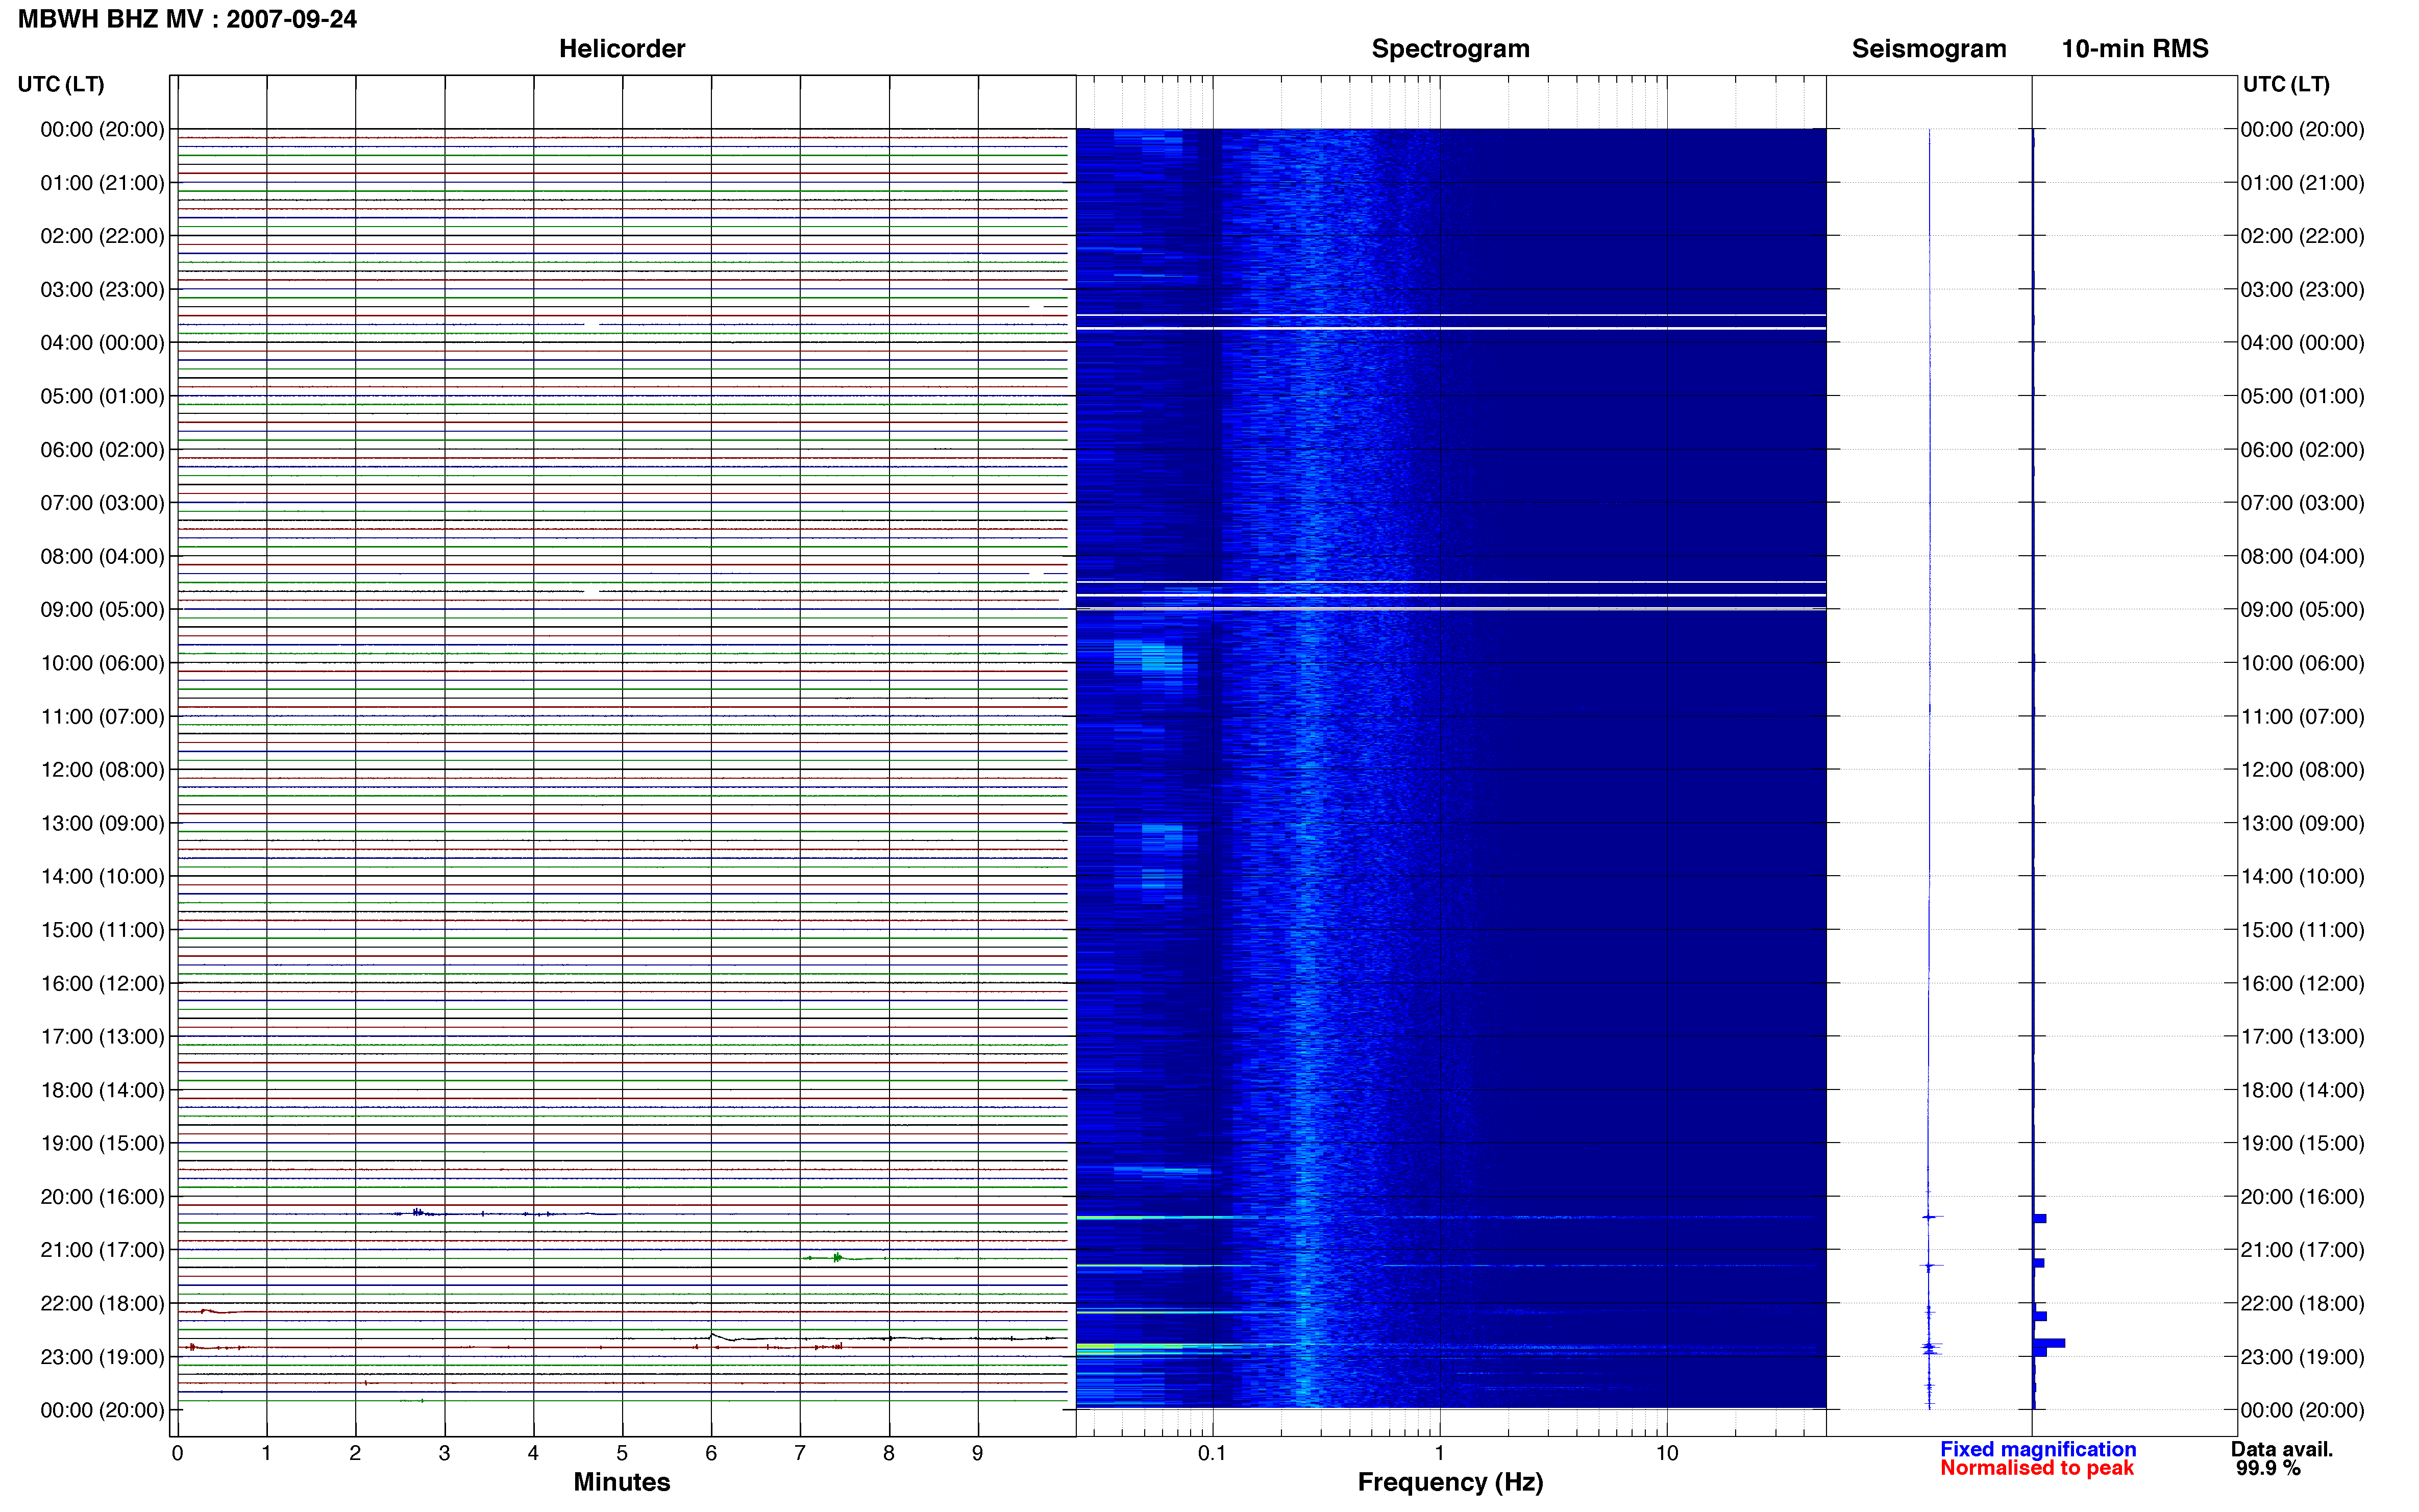Click the left 'UTC (LT)' axis label

coord(61,84)
